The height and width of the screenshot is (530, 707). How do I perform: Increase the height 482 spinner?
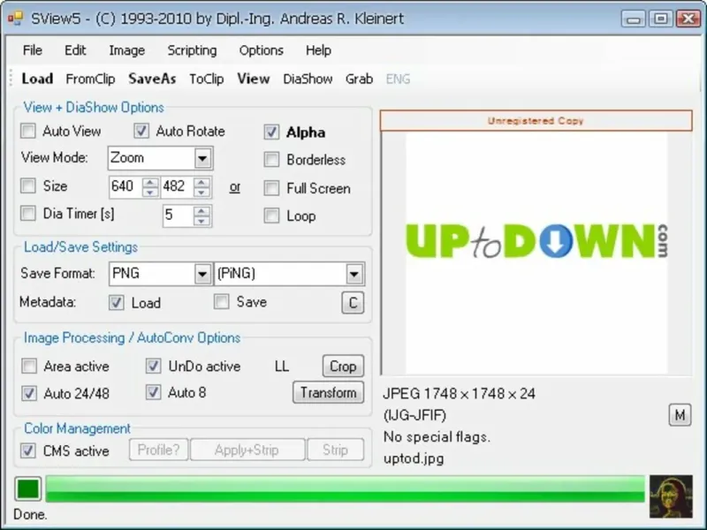click(x=201, y=182)
